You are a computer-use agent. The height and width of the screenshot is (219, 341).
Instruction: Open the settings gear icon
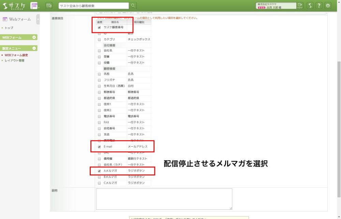[x=328, y=6]
